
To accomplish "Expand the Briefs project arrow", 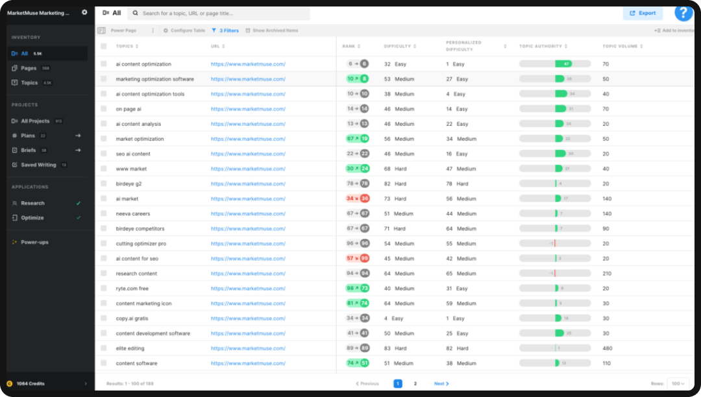I will 77,150.
